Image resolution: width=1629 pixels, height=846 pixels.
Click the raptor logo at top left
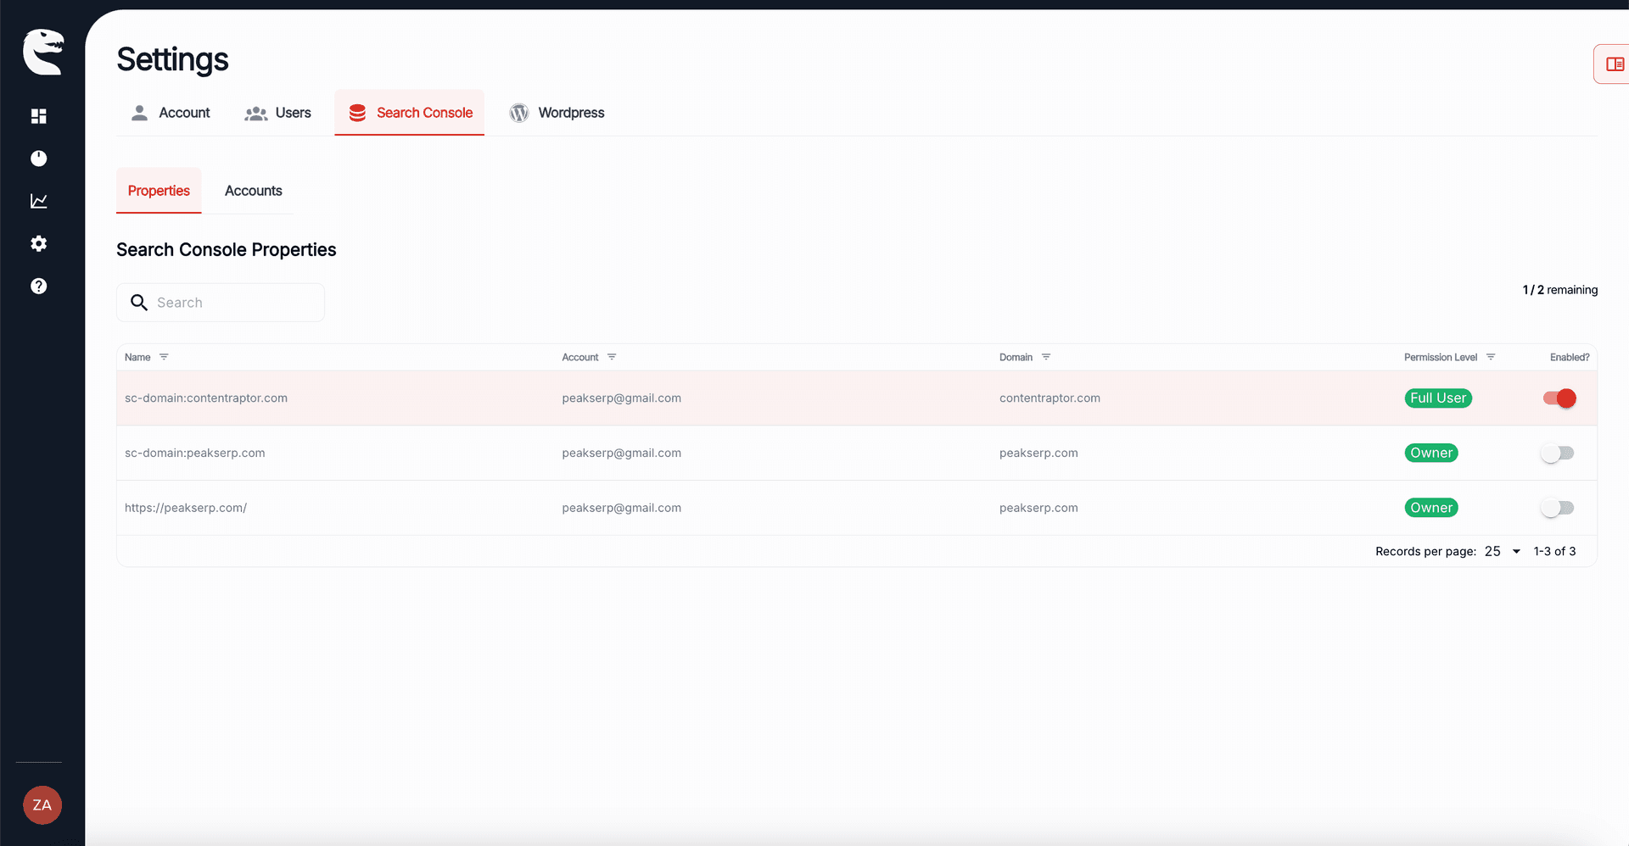42,51
